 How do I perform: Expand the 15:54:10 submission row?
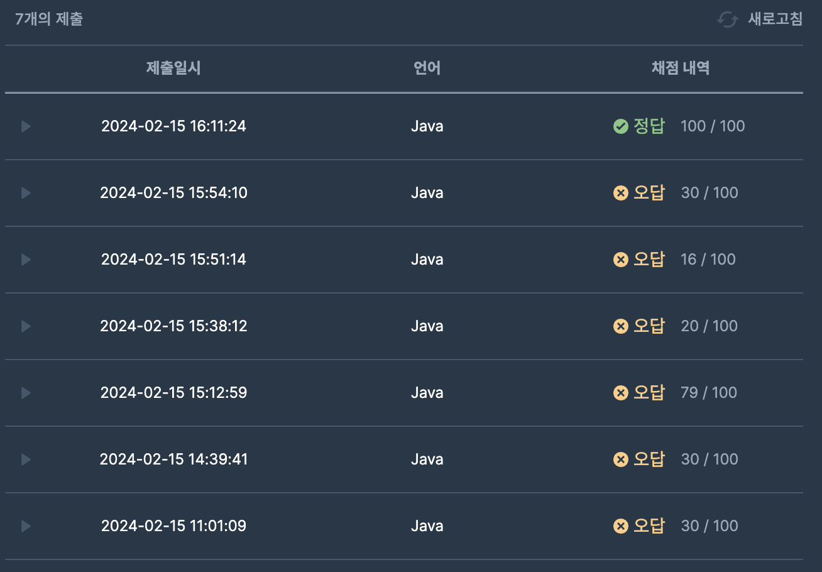(x=26, y=193)
